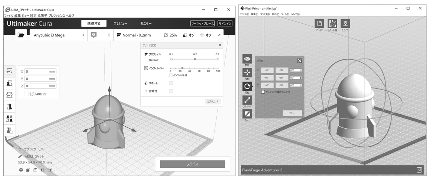Click Cura 3D view cube icon
Image resolution: width=431 pixels, height=182 pixels.
pos(21,170)
